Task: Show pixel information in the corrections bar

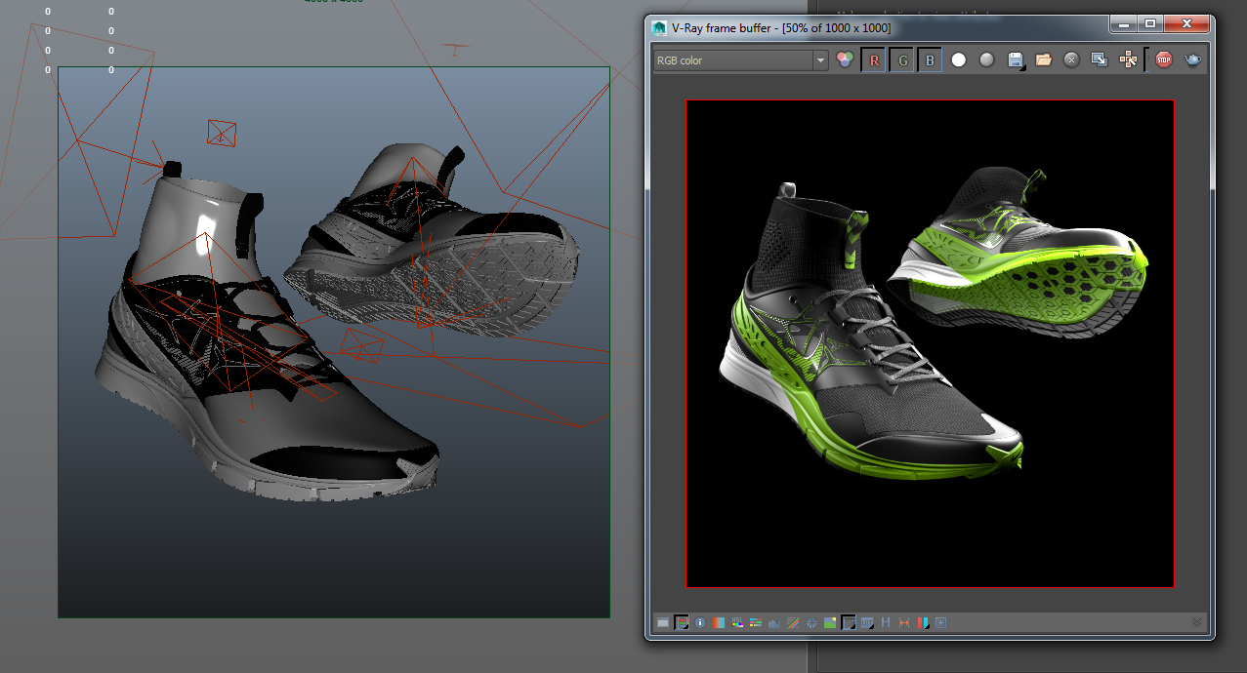Action: [x=700, y=622]
